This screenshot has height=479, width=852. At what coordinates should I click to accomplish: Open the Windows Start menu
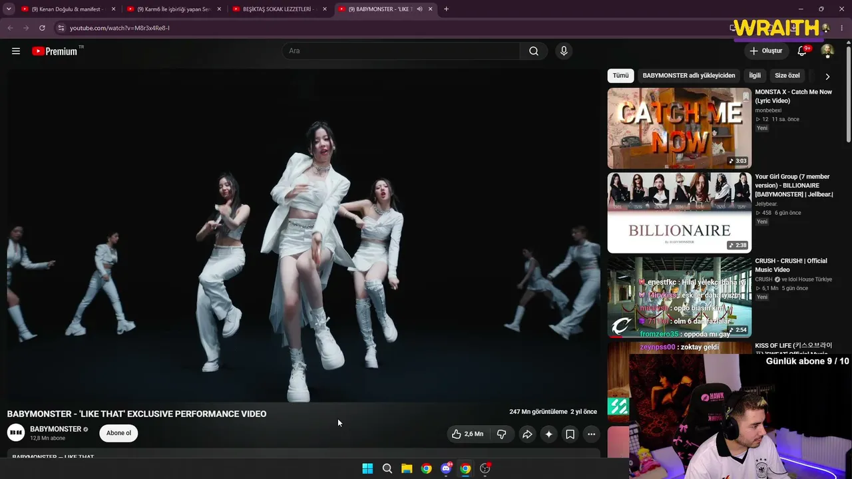(367, 468)
